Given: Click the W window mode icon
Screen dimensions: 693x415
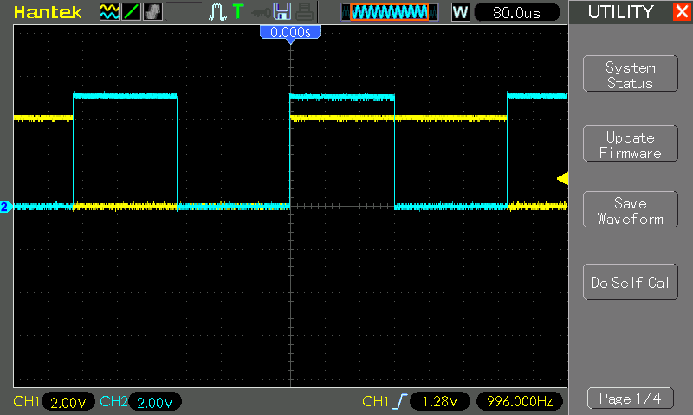Looking at the screenshot, I should (460, 12).
